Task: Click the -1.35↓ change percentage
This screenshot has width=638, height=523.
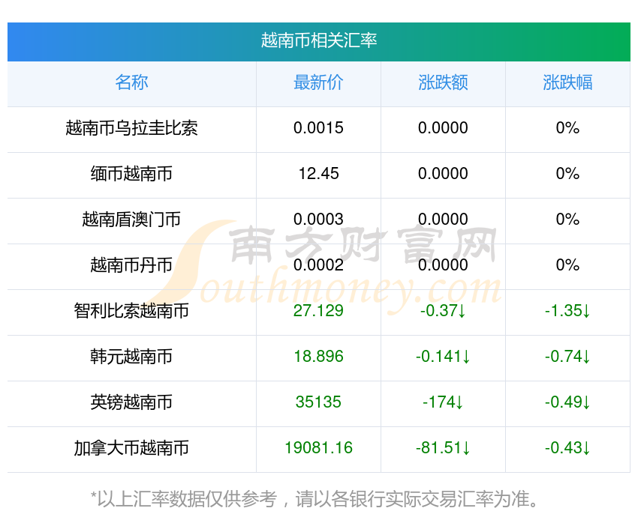Action: tap(567, 311)
